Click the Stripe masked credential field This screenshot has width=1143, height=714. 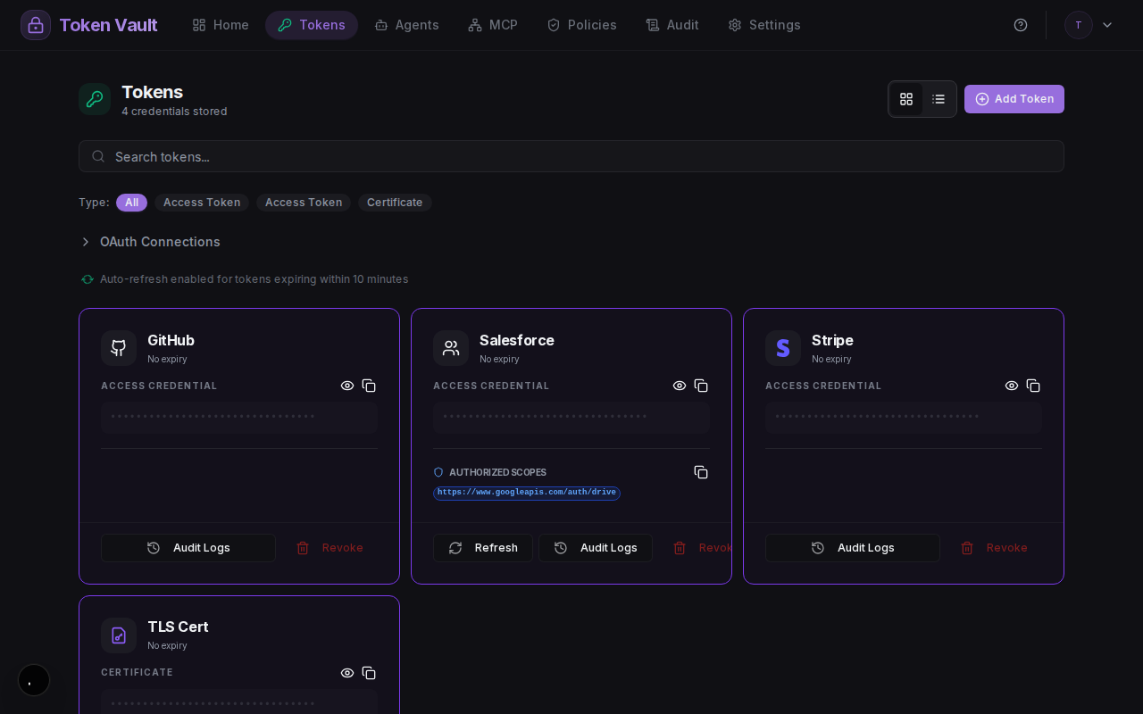click(904, 418)
